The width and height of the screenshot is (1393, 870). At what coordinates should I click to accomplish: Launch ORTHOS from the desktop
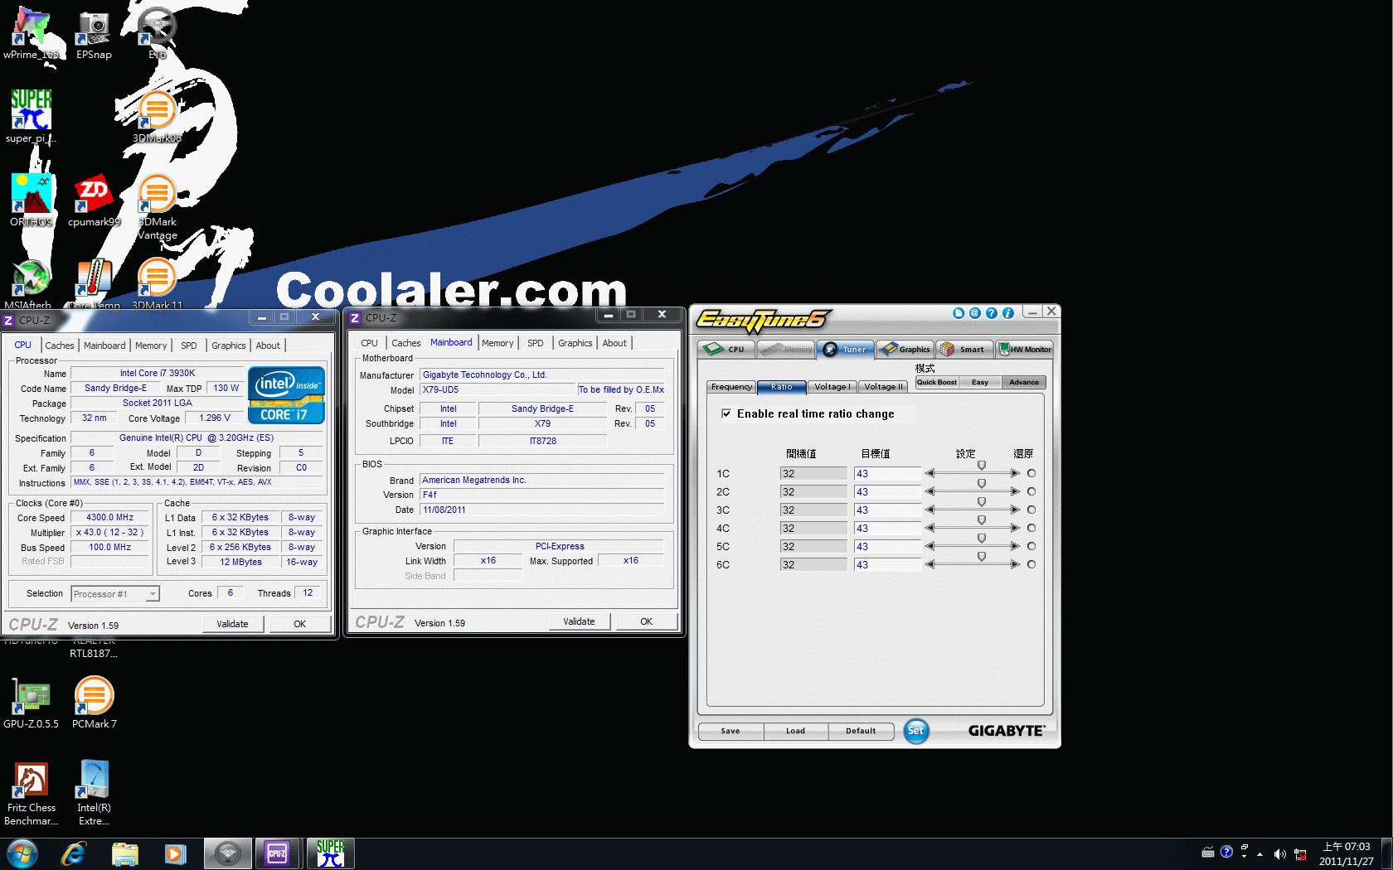pyautogui.click(x=31, y=200)
